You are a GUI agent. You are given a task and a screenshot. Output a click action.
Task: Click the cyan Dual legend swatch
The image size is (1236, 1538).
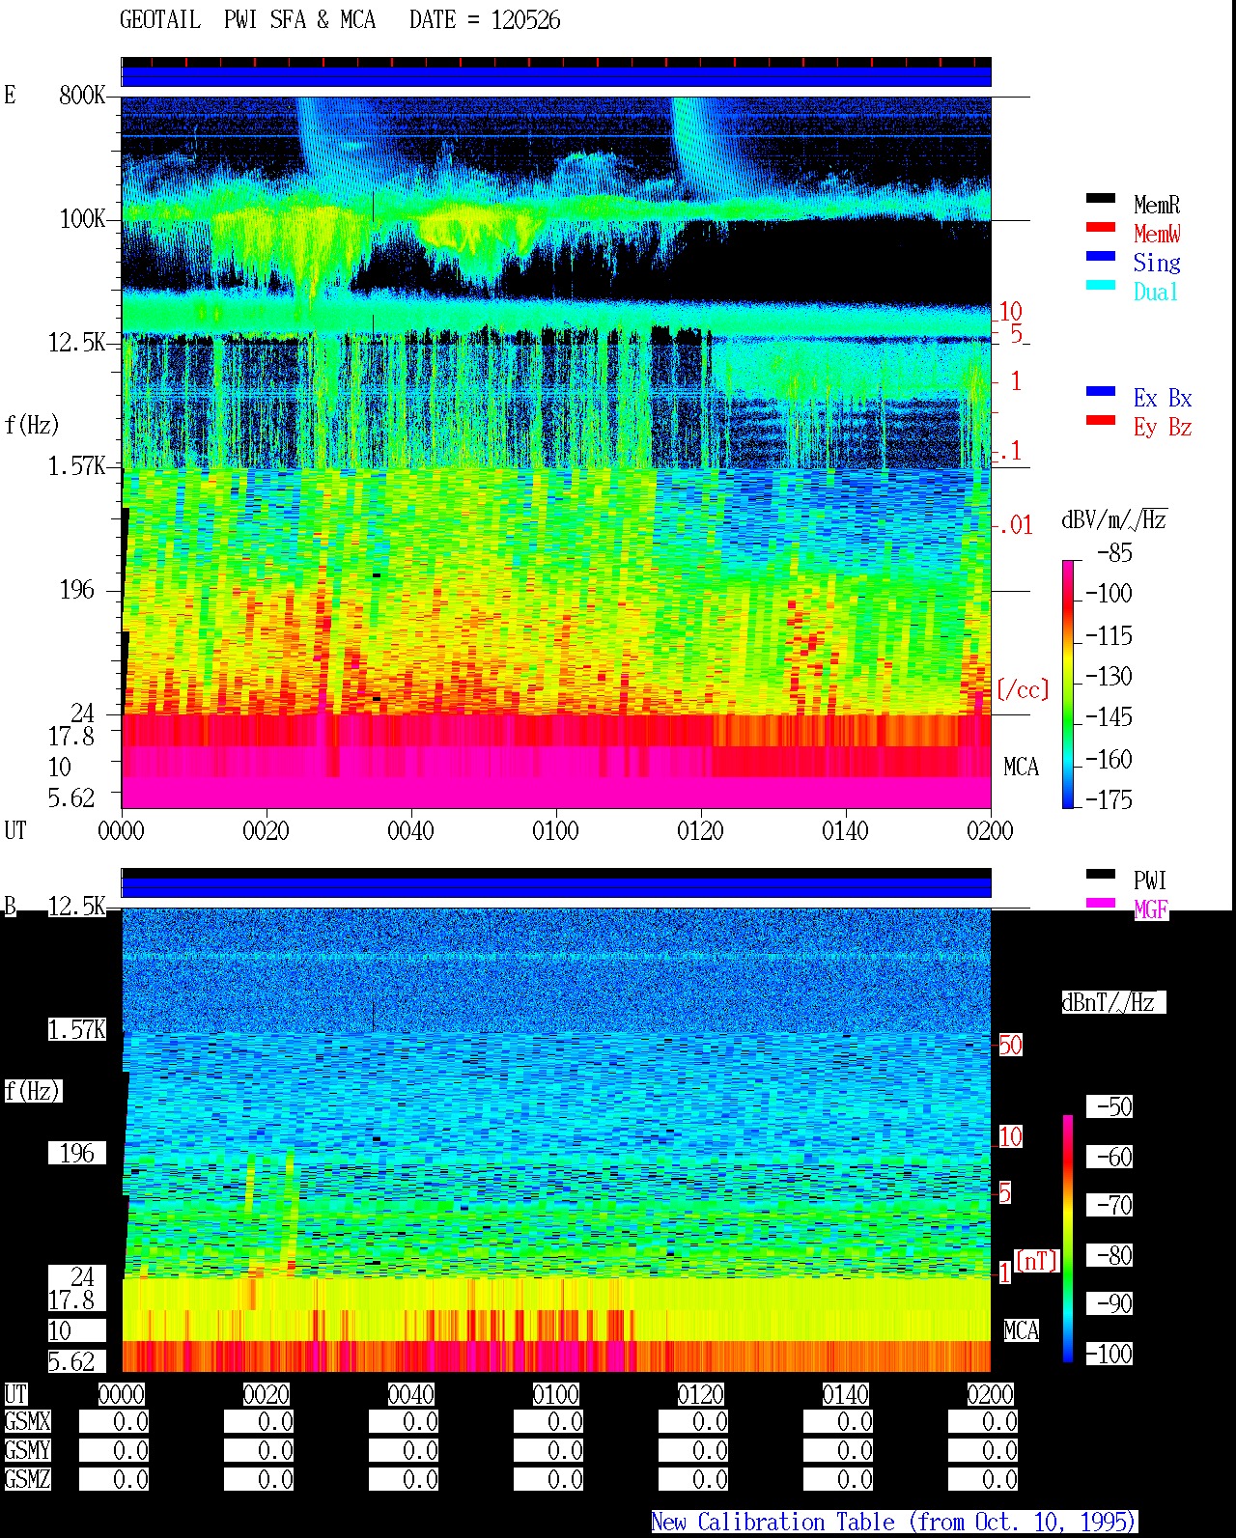click(x=1100, y=285)
